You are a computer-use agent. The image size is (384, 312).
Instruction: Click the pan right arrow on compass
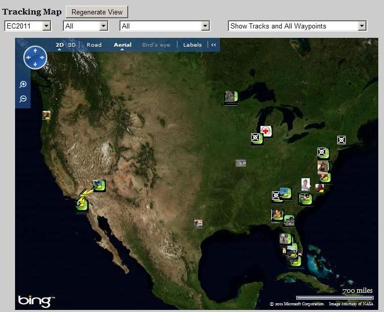point(43,58)
